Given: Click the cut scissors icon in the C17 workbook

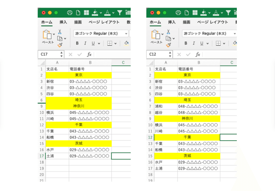Looking at the screenshot, I should 60,32.
